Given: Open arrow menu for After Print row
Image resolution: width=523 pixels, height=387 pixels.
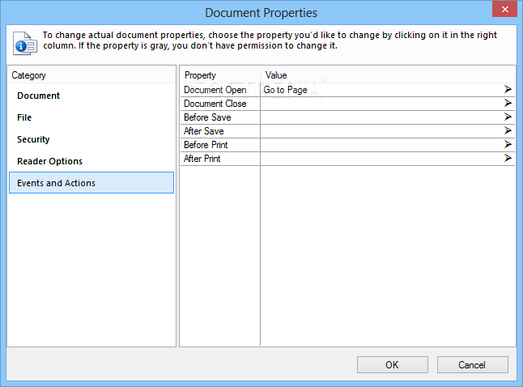Looking at the screenshot, I should click(508, 157).
